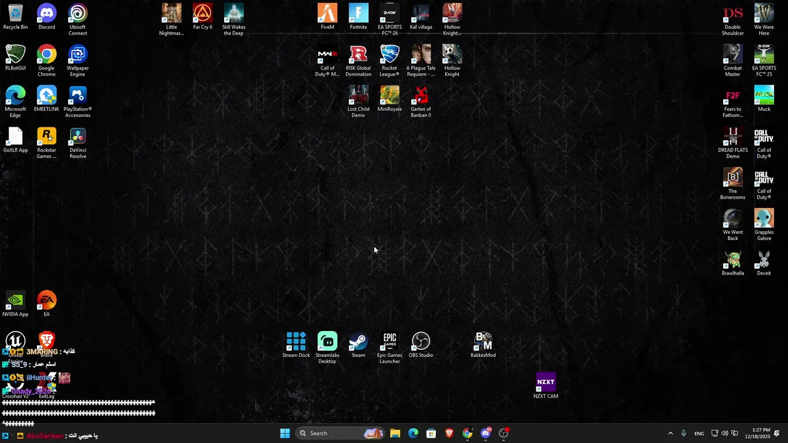
Task: Select the NZXT CAM desktop icon
Action: point(545,386)
